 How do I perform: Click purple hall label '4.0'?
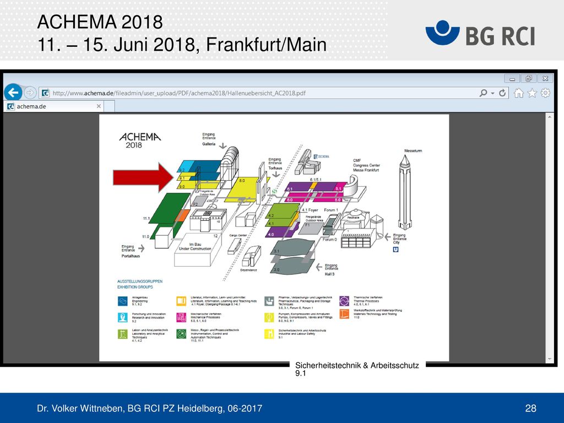(x=271, y=235)
